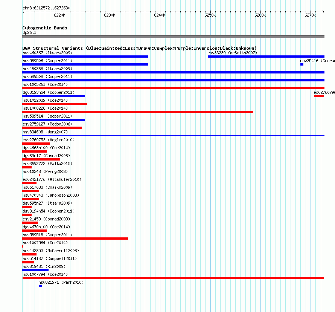
Task: Click the blue bar under nsv819481 (Kim2009)
Action: [x=35, y=270]
